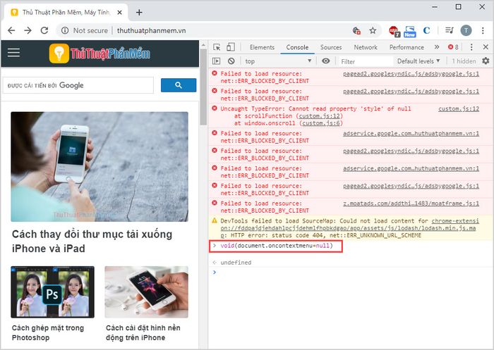Open the iPhone live wallpaper thumbnail

coord(147,292)
